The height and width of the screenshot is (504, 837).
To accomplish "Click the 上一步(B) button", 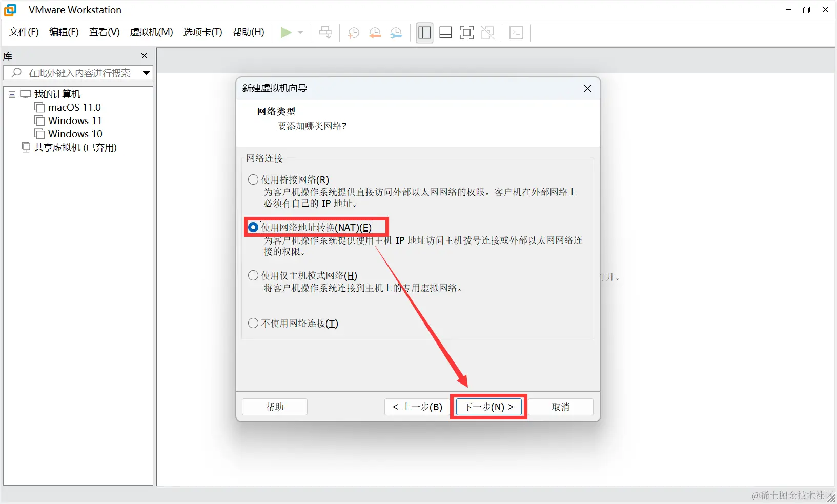I will tap(417, 407).
